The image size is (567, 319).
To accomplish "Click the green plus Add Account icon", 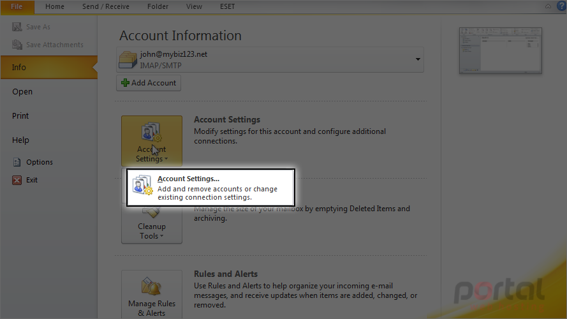I will click(x=125, y=83).
